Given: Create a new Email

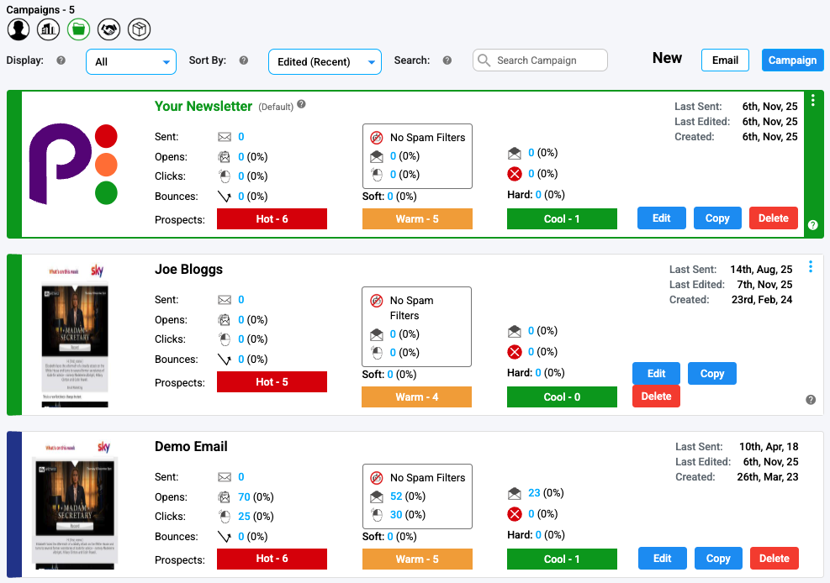Looking at the screenshot, I should pyautogui.click(x=725, y=60).
